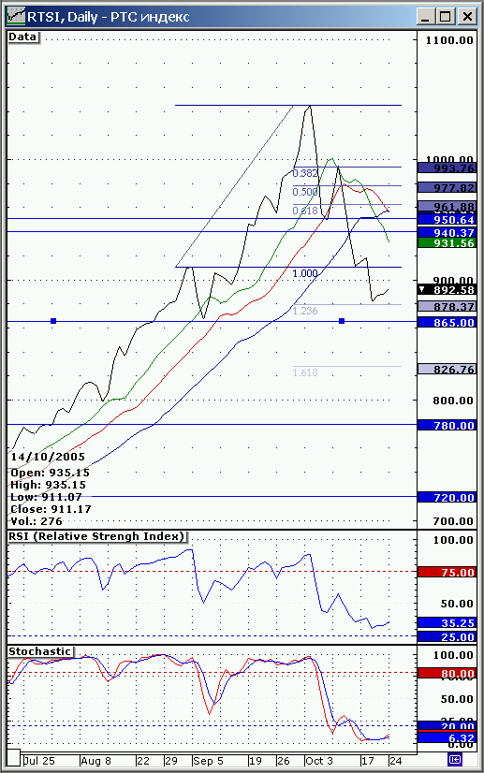Click the Close: 911.17 readout
Screen dimensions: 484x773
tap(51, 509)
